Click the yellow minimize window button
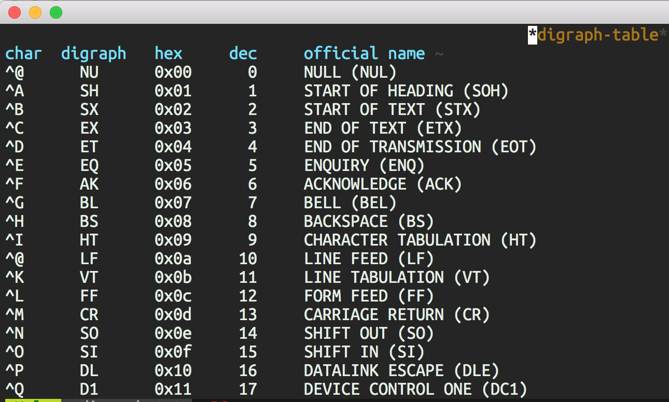 coord(35,12)
